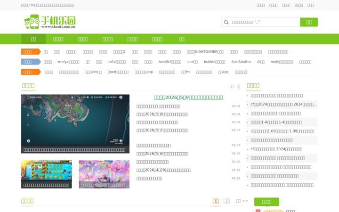
Task: Open the large game map screenshot thumbnail
Action: 75,124
